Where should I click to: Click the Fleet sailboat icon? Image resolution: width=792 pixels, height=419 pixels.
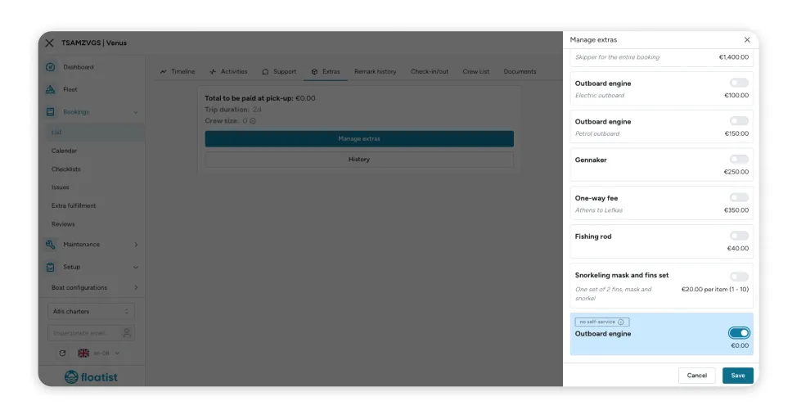[51, 89]
